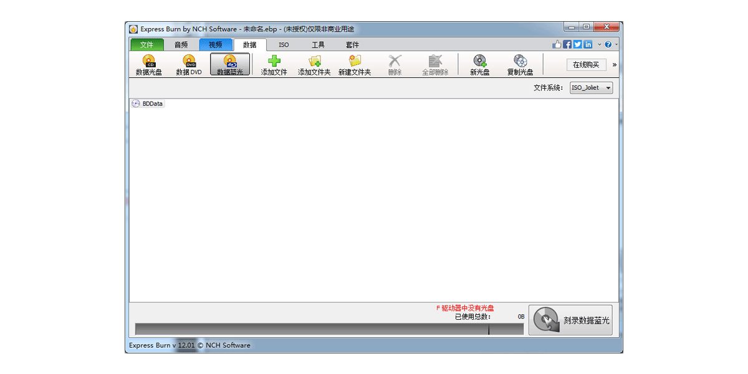This screenshot has width=748, height=374.
Task: Select the BDData item in the file list
Action: click(151, 103)
